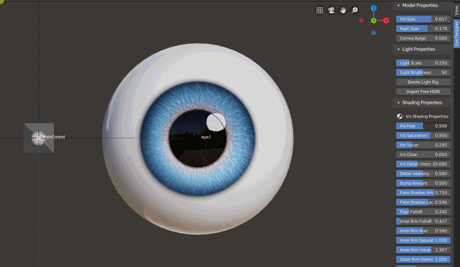The width and height of the screenshot is (460, 267).
Task: Click the red X axis gizmo
Action: [386, 20]
